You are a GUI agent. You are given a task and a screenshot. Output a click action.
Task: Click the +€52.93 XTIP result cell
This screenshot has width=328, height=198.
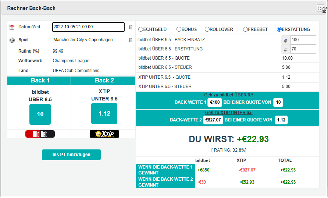pos(247,182)
